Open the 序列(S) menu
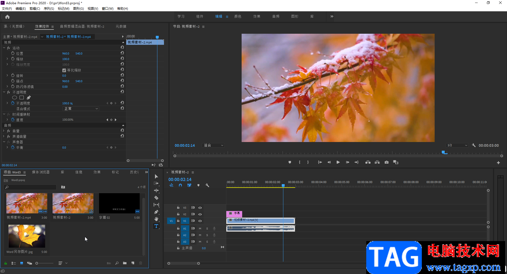Image resolution: width=507 pixels, height=274 pixels. click(x=49, y=9)
